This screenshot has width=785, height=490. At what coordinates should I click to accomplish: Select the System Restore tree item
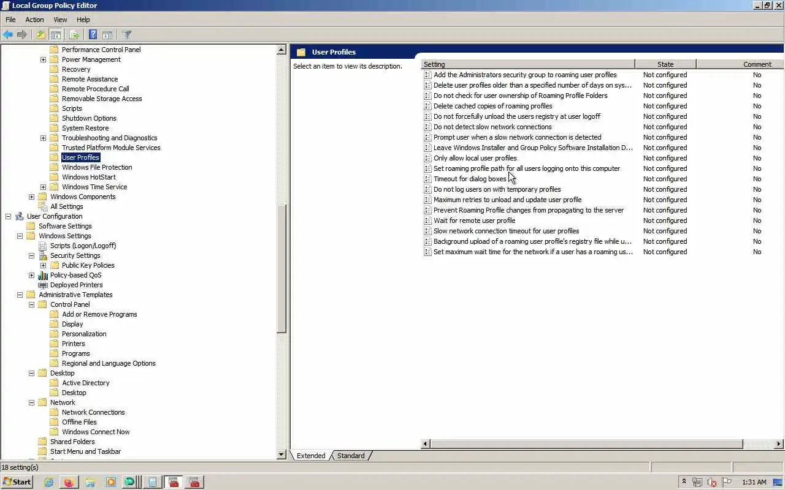pos(85,128)
